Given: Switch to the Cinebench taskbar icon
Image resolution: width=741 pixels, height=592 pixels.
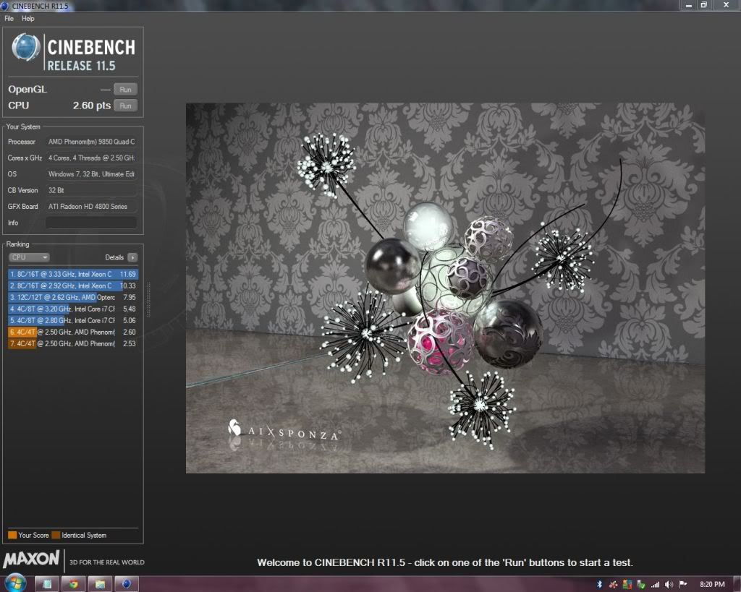Looking at the screenshot, I should pyautogui.click(x=127, y=584).
